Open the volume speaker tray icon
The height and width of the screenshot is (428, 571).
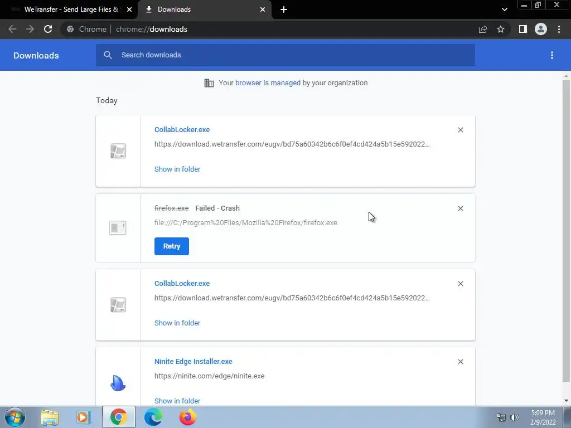(515, 417)
